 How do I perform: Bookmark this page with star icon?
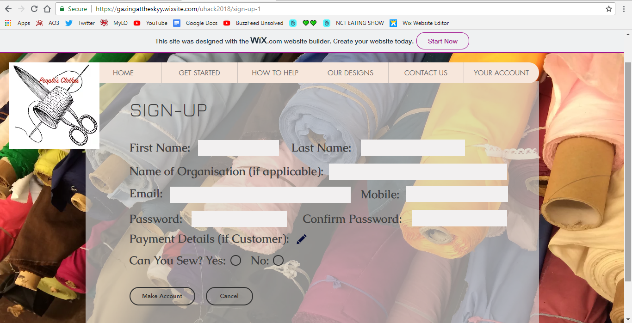609,9
